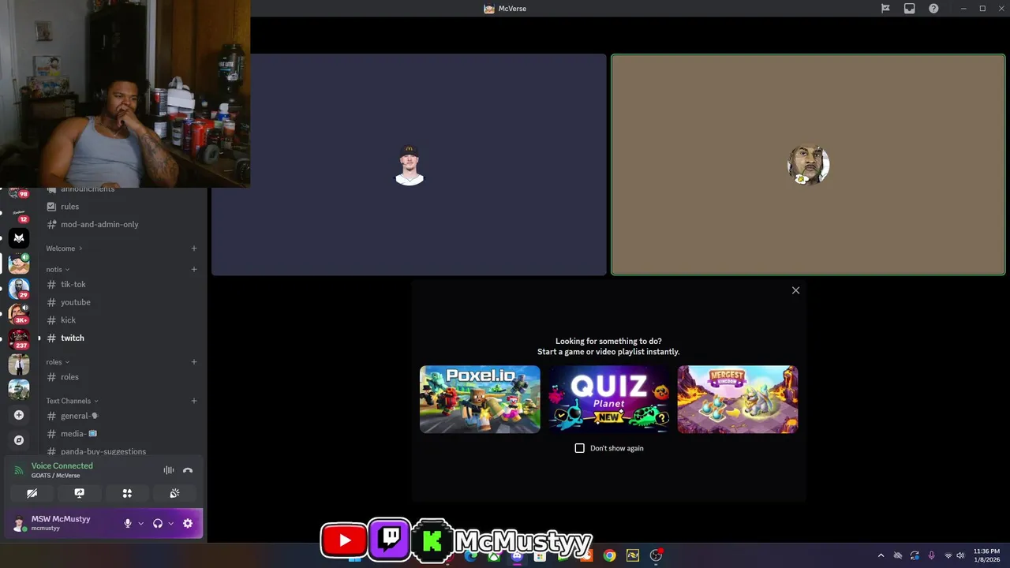The image size is (1010, 568).
Task: Open the Help question mark icon
Action: click(933, 9)
